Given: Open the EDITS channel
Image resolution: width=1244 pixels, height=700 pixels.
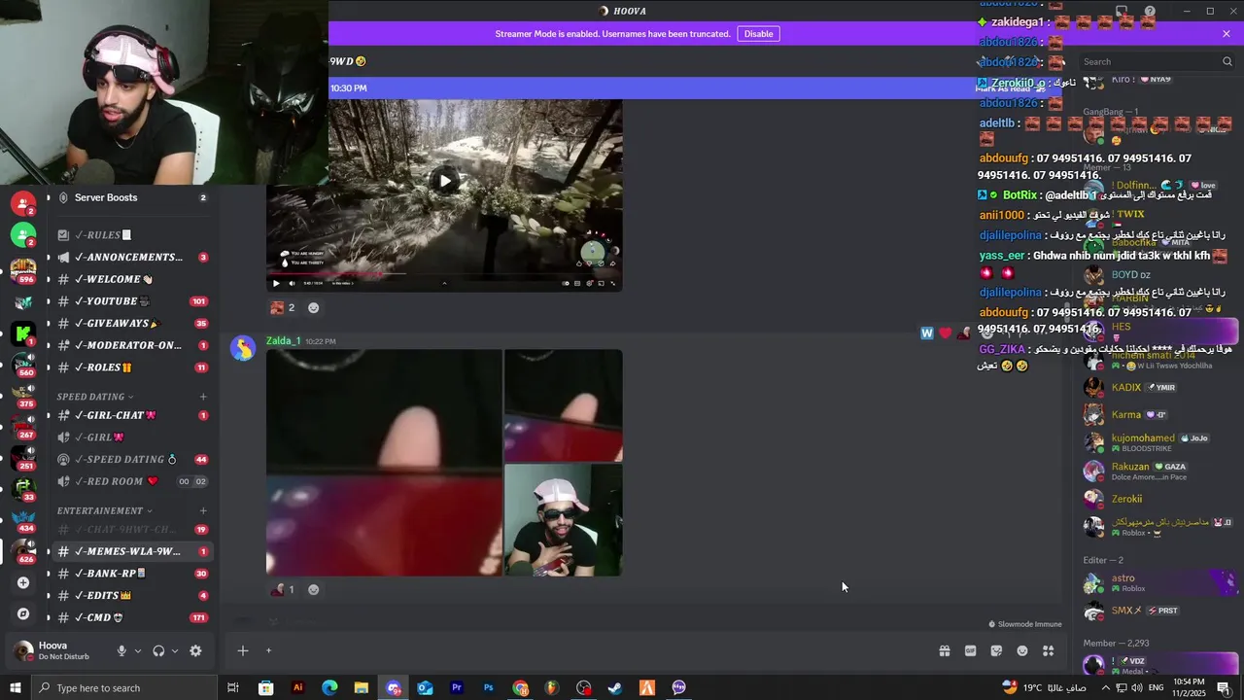Looking at the screenshot, I should pyautogui.click(x=131, y=595).
